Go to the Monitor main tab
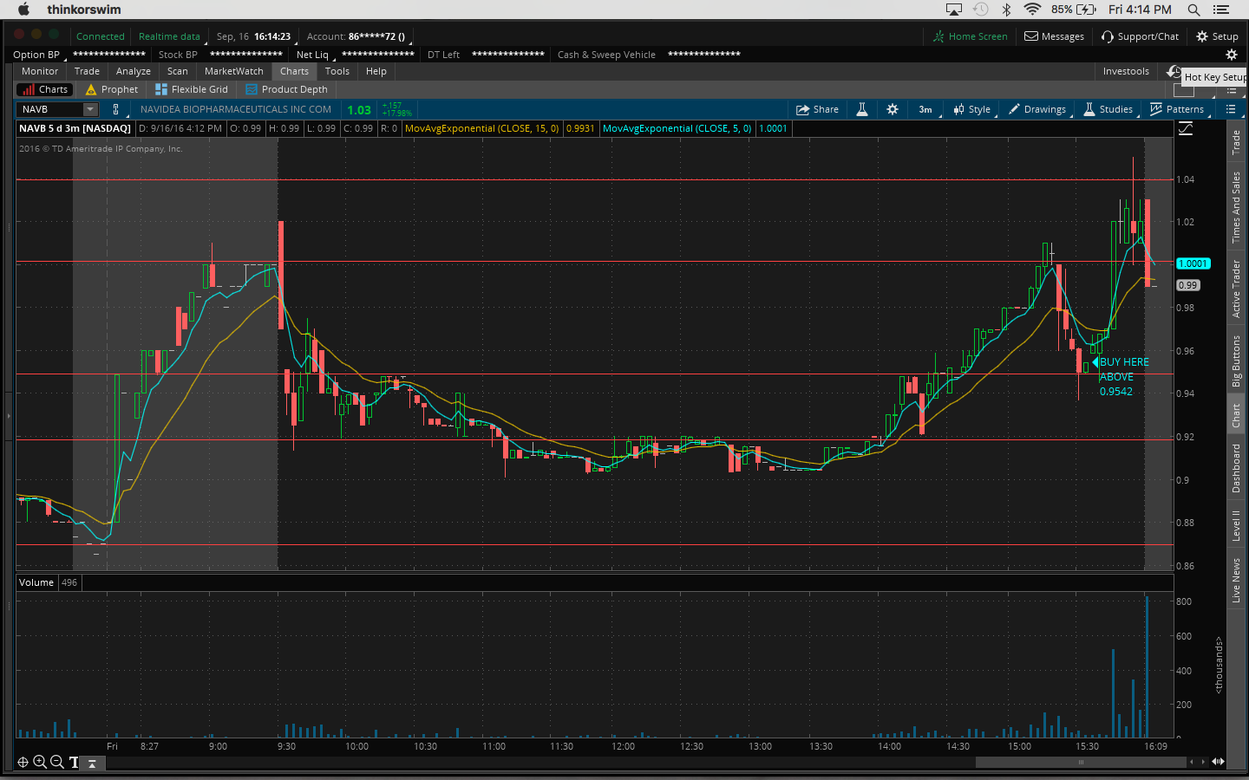The width and height of the screenshot is (1249, 780). tap(40, 71)
